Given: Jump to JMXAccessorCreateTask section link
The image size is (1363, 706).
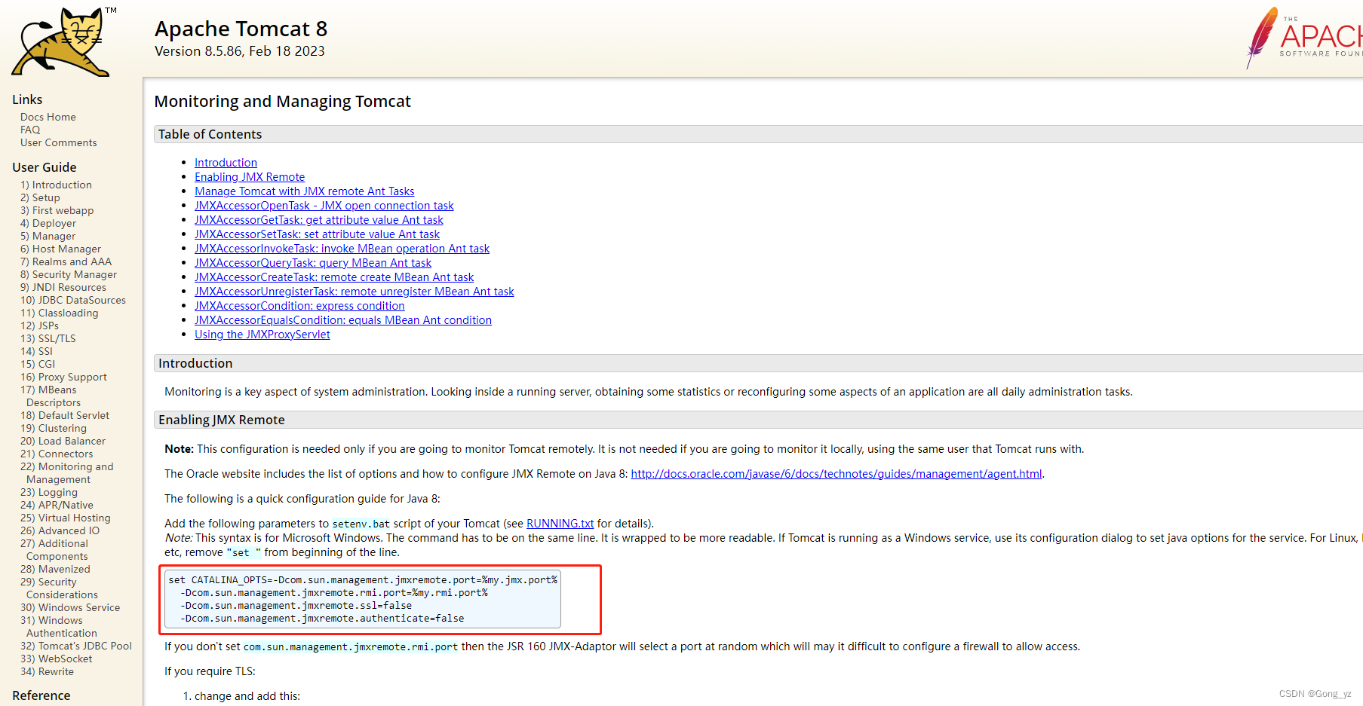Looking at the screenshot, I should pyautogui.click(x=334, y=277).
